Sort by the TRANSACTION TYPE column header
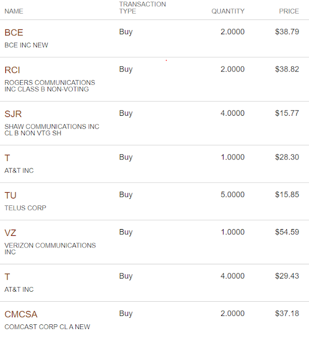309x337 pixels. point(142,8)
